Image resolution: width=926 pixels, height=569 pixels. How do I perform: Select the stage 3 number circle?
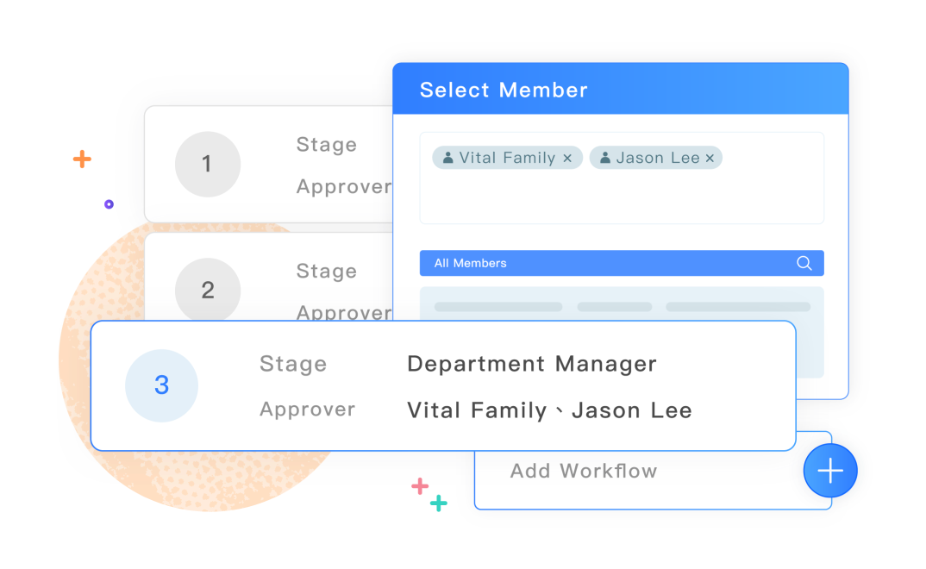click(x=161, y=385)
